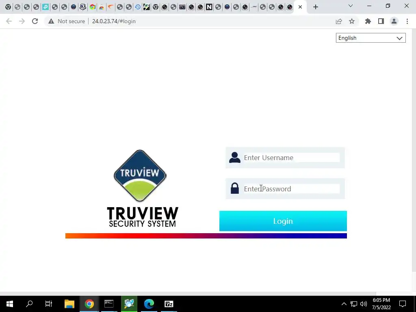Open the Command Prompt taskbar icon
The image size is (416, 312).
click(109, 304)
